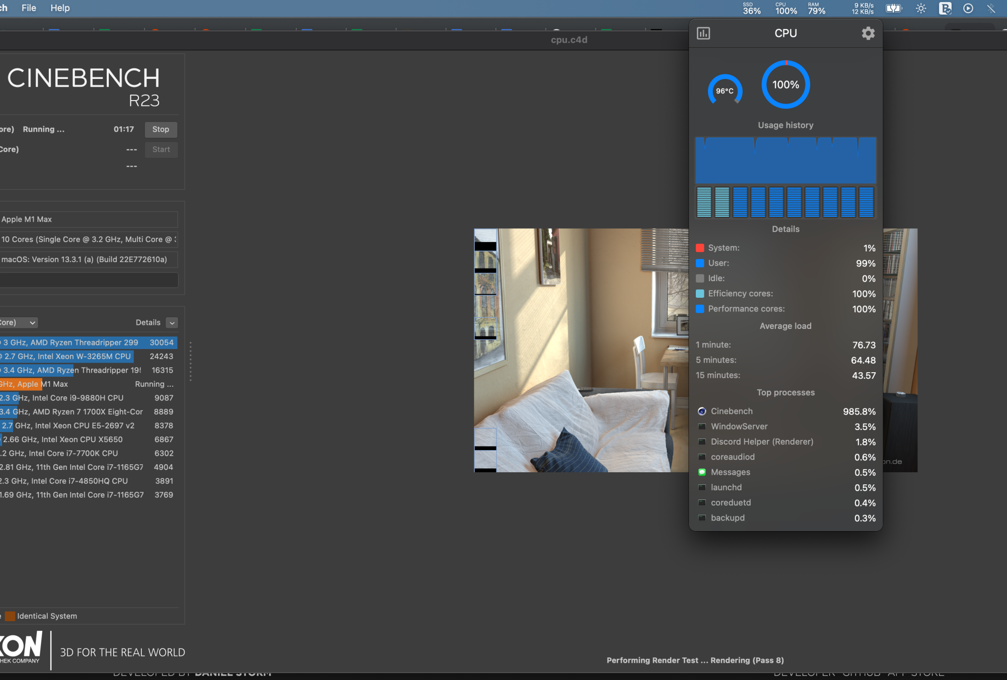The width and height of the screenshot is (1007, 680).
Task: Click the network speed KB/s indicator
Action: tap(862, 8)
